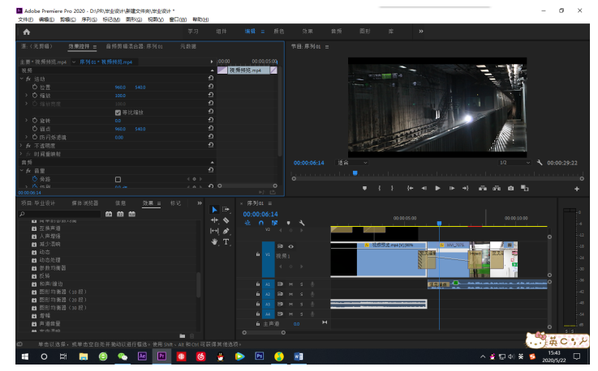Step back one frame
The image size is (598, 371).
tap(424, 188)
